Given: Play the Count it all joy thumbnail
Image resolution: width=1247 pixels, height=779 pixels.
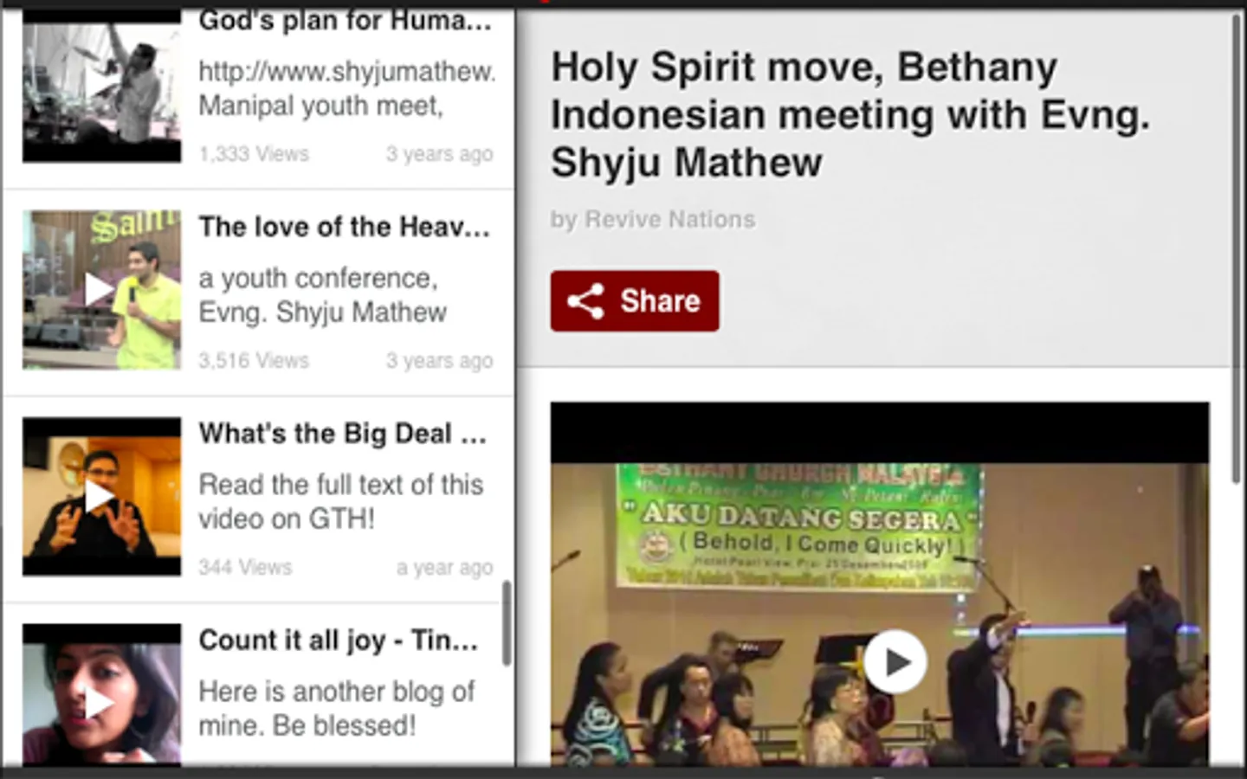Looking at the screenshot, I should click(101, 697).
